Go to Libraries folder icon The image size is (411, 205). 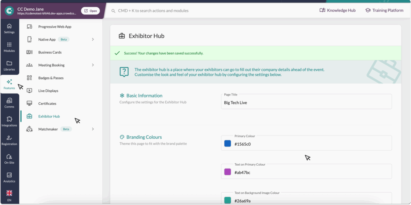tap(9, 65)
